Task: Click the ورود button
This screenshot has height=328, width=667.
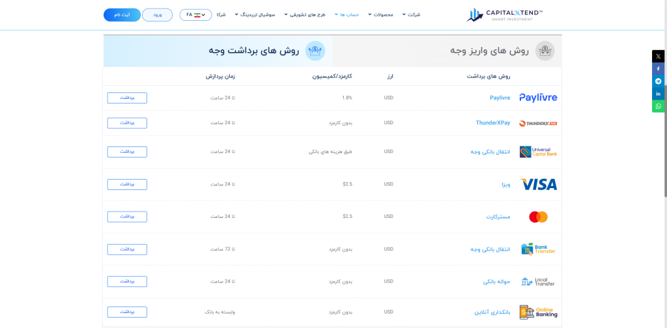Action: pos(158,15)
